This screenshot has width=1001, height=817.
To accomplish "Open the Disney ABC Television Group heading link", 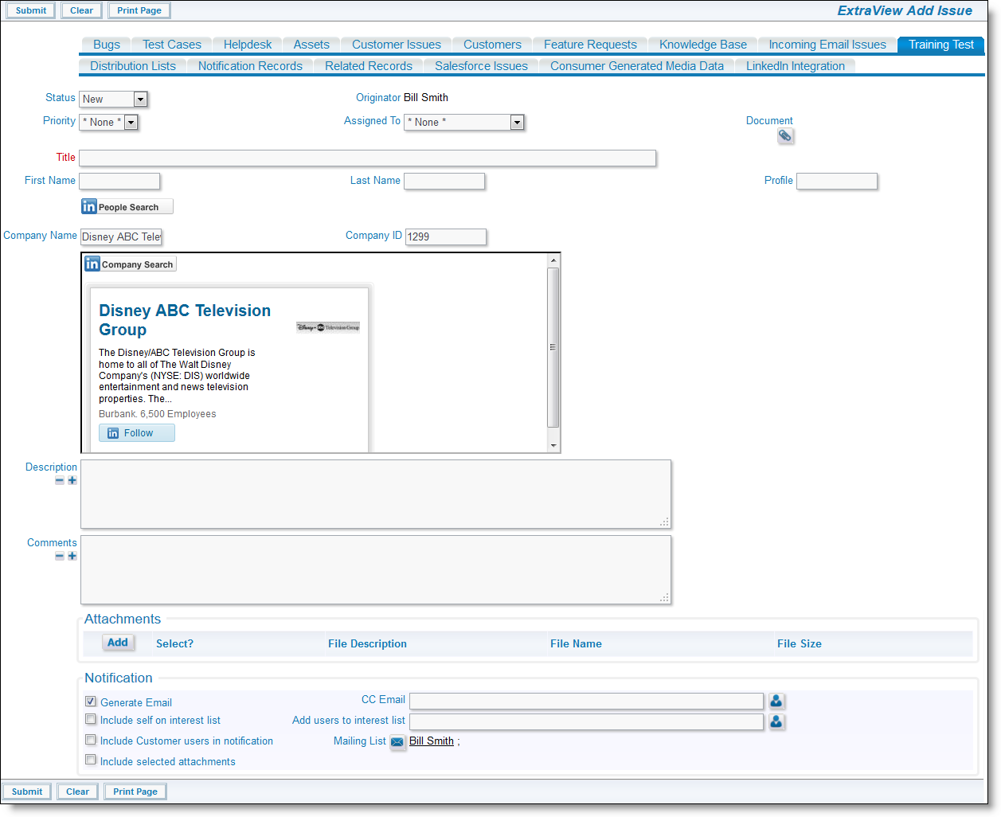I will (x=185, y=320).
